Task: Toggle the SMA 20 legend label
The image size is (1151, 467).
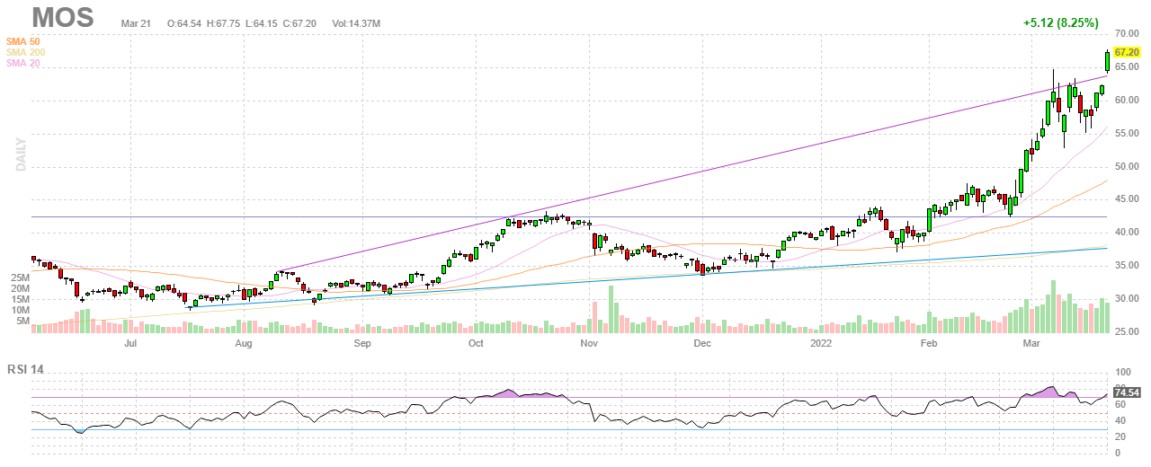Action: [22, 63]
